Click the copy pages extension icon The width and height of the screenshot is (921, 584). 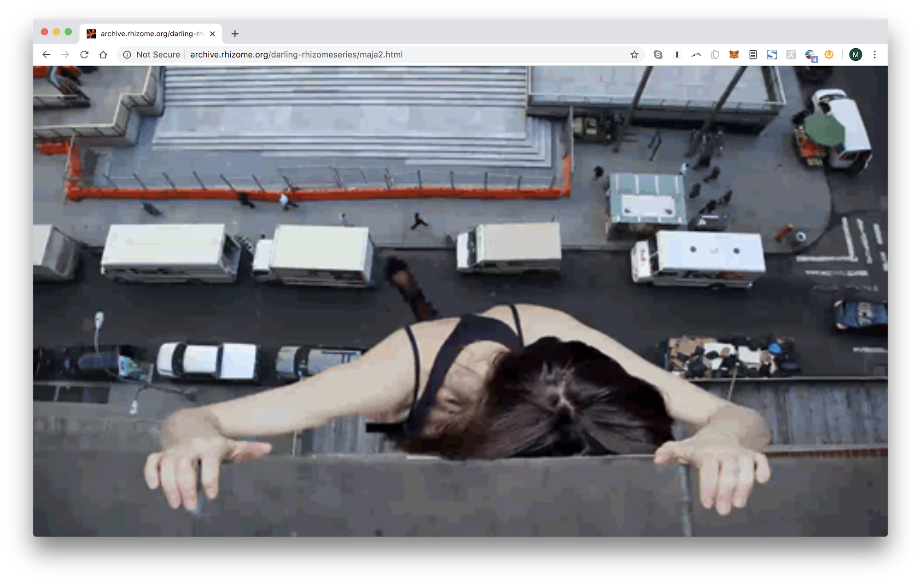[715, 55]
